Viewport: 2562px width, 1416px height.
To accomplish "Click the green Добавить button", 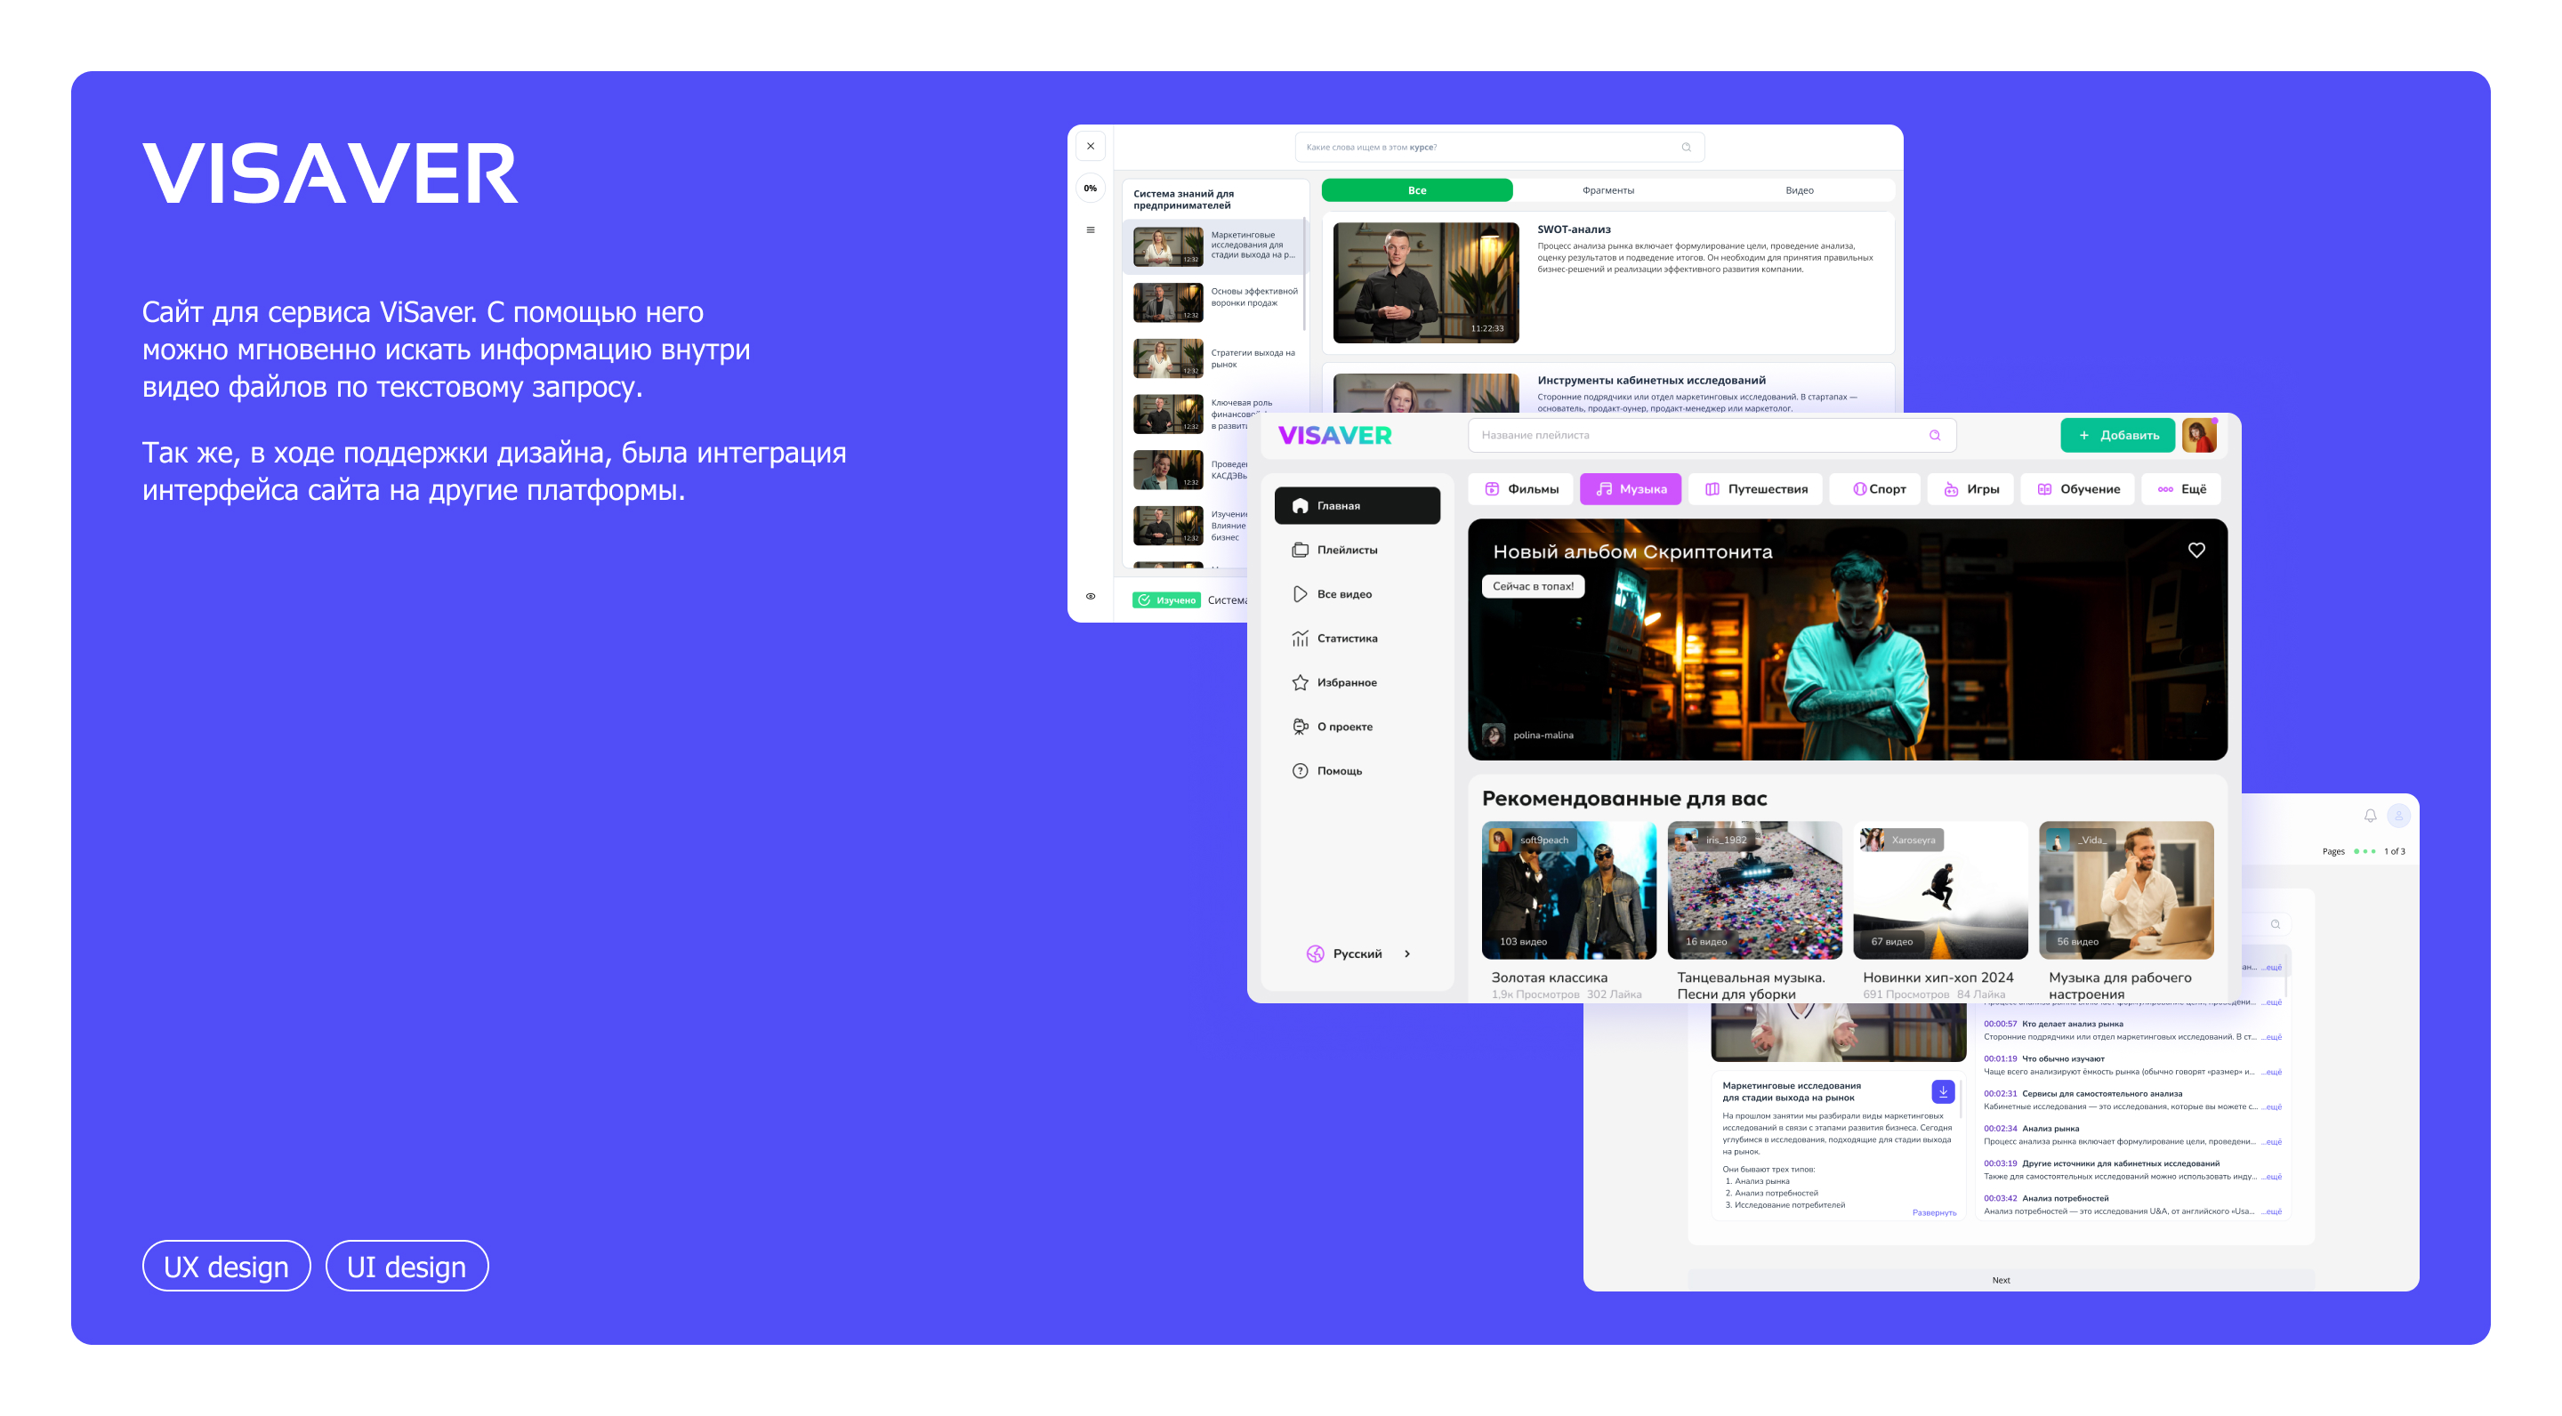I will [x=2116, y=435].
